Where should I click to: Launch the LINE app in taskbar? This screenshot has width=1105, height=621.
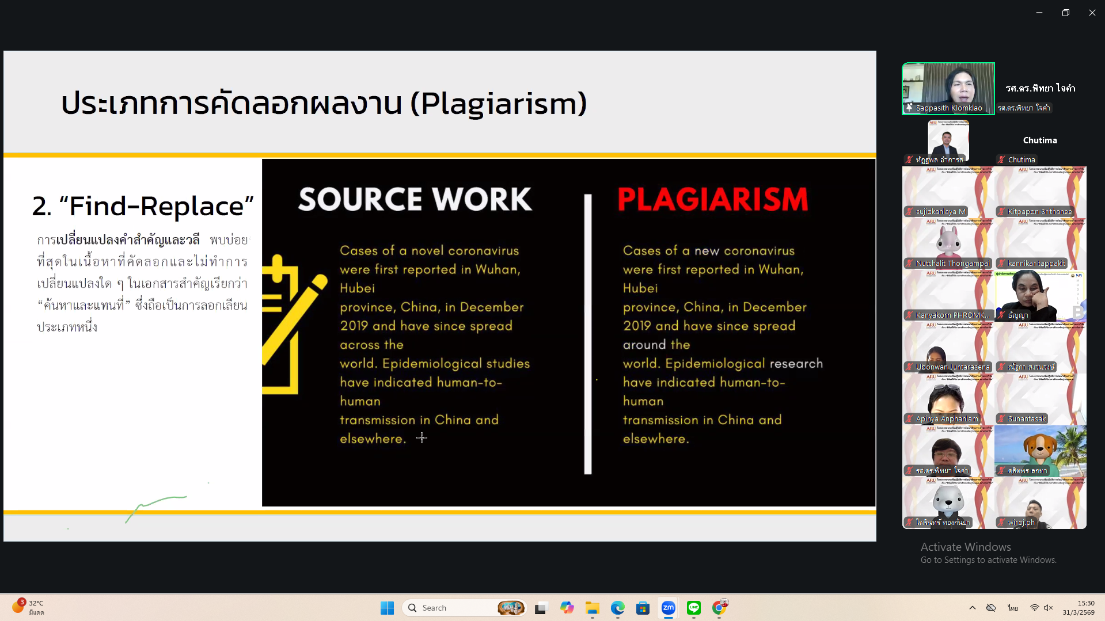693,608
